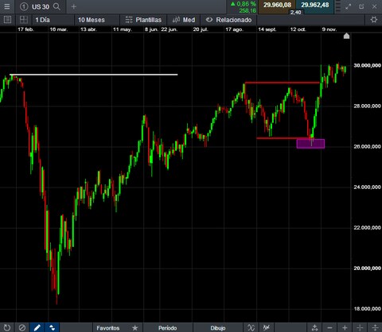Click the chart study line icon
The width and height of the screenshot is (382, 332).
[267, 328]
